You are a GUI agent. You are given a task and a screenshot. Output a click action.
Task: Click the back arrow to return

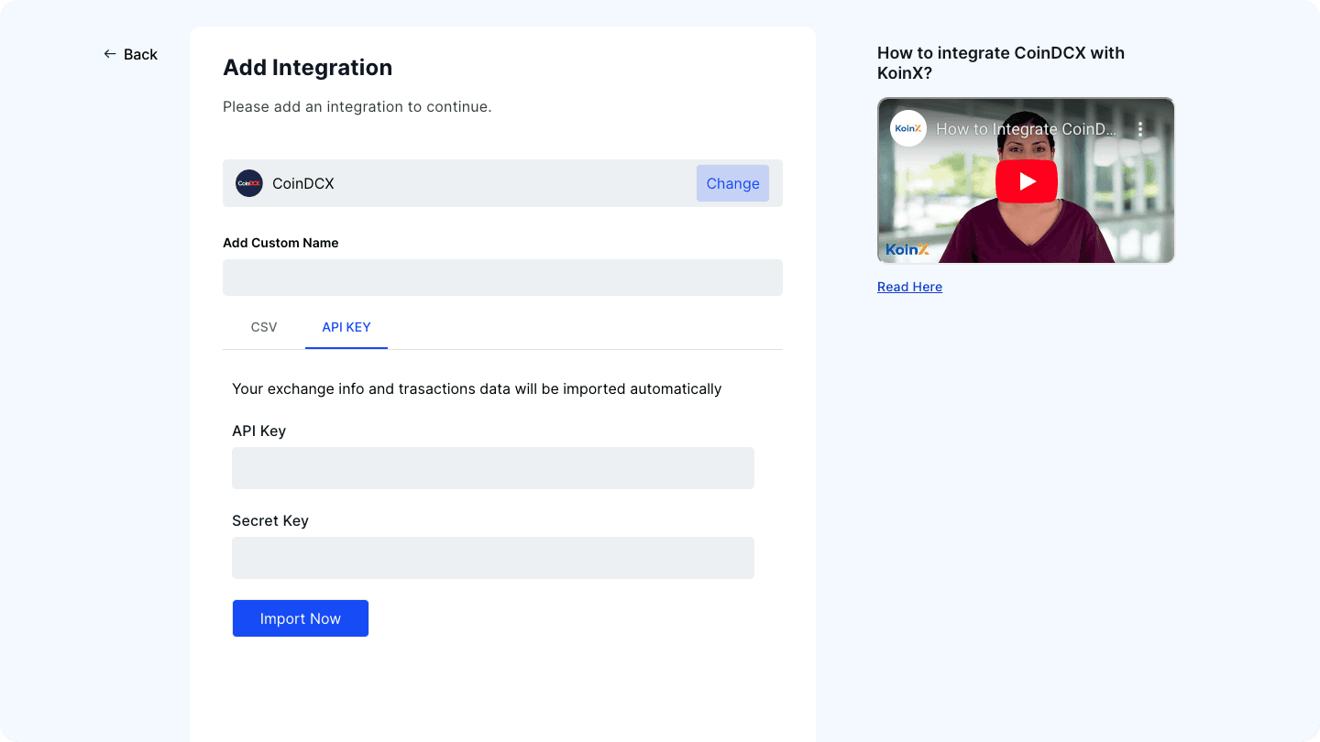109,54
